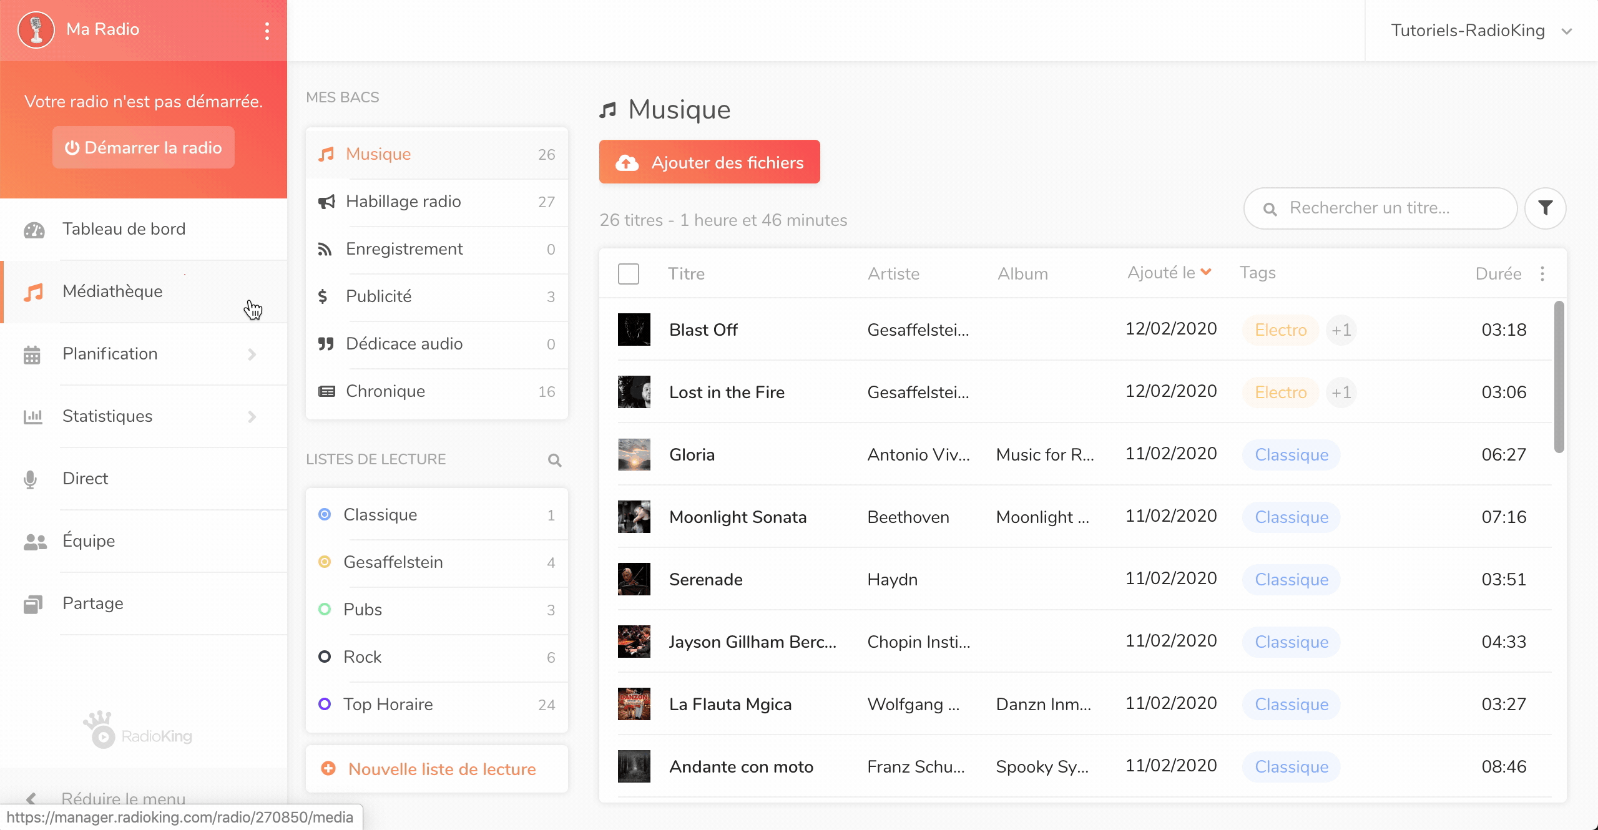Click the Rechercher un titre search field
Viewport: 1598px width, 830px height.
click(1380, 208)
